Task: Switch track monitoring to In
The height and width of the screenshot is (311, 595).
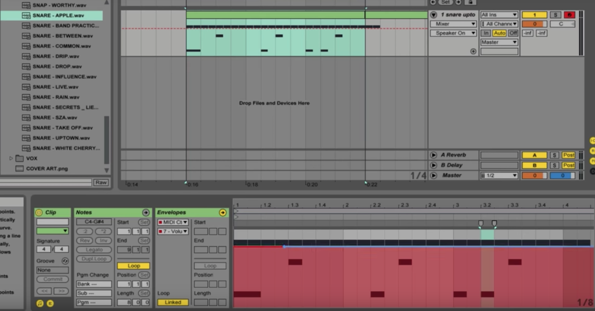Action: pyautogui.click(x=486, y=33)
